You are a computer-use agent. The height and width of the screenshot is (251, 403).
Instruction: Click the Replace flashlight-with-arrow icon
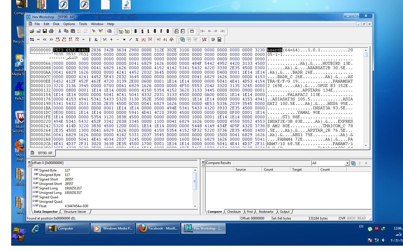[101, 31]
